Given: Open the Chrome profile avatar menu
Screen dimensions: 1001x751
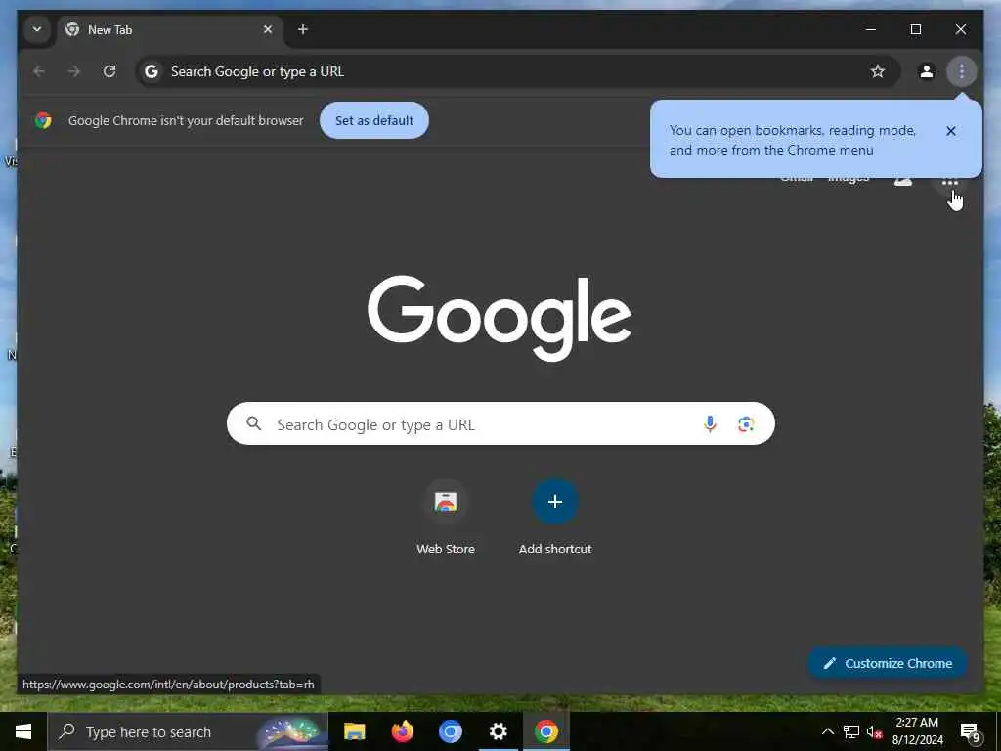Looking at the screenshot, I should click(x=927, y=71).
